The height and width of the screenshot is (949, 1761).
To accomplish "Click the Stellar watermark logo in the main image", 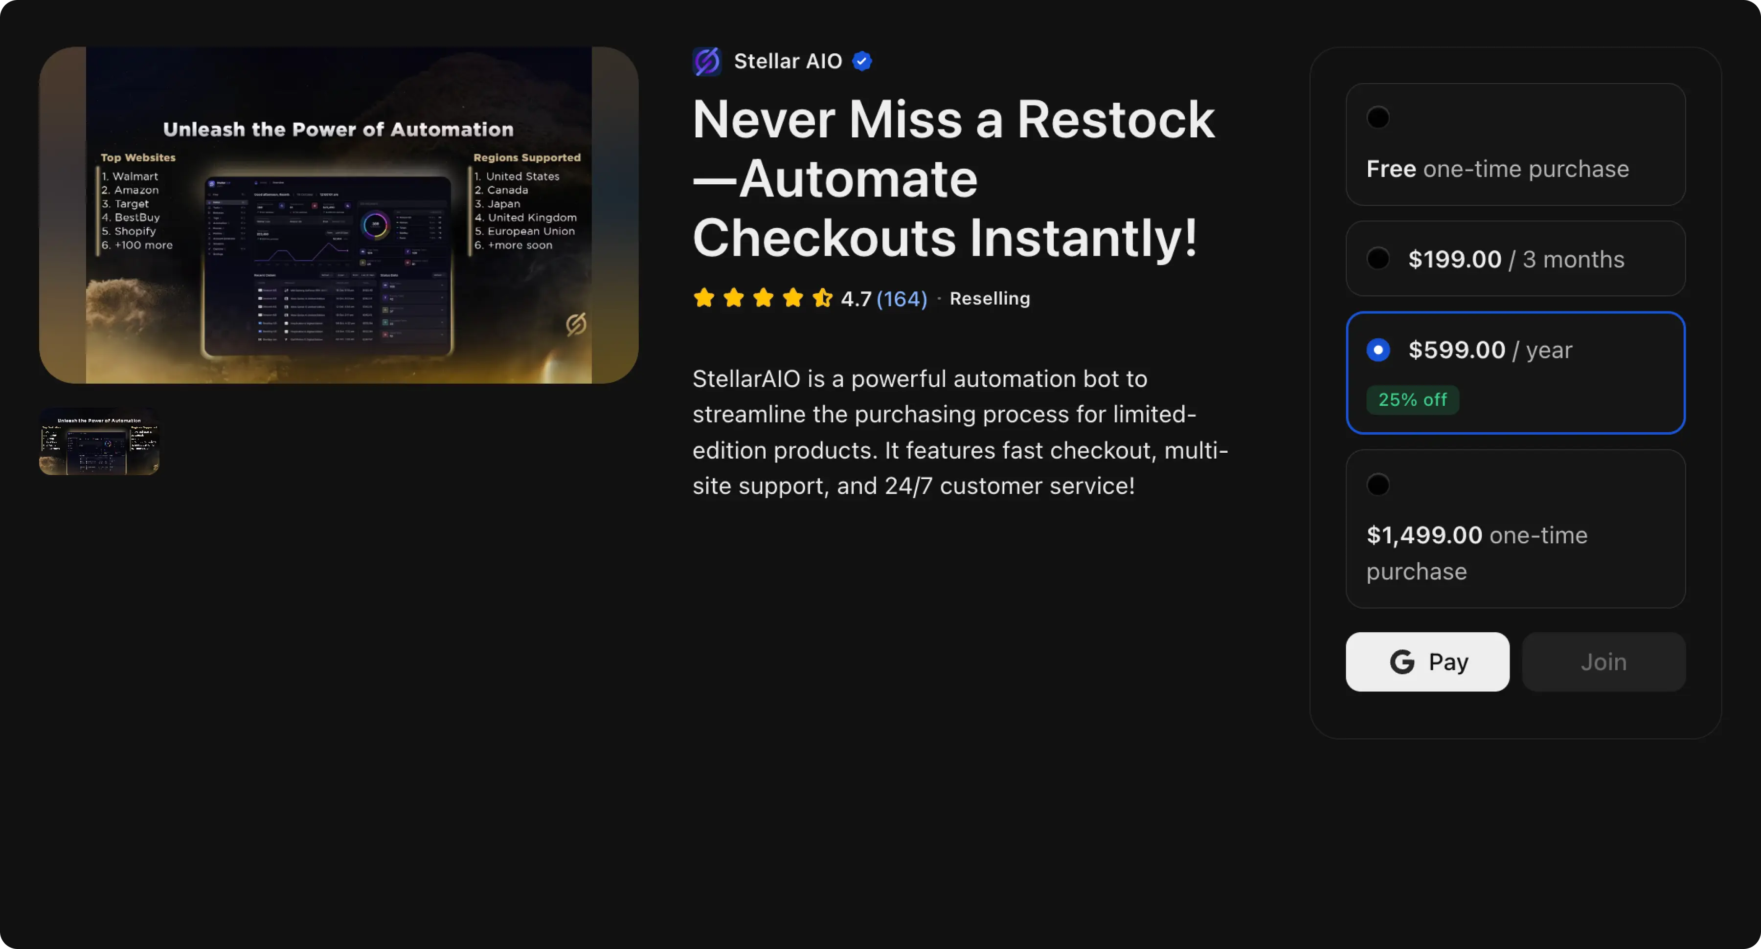I will 576,324.
